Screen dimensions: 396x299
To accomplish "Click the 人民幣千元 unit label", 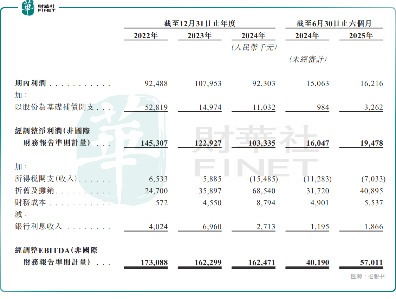I will (254, 47).
